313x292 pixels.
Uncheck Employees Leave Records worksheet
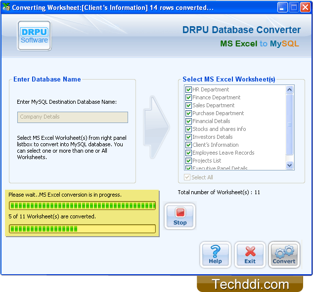pos(188,153)
